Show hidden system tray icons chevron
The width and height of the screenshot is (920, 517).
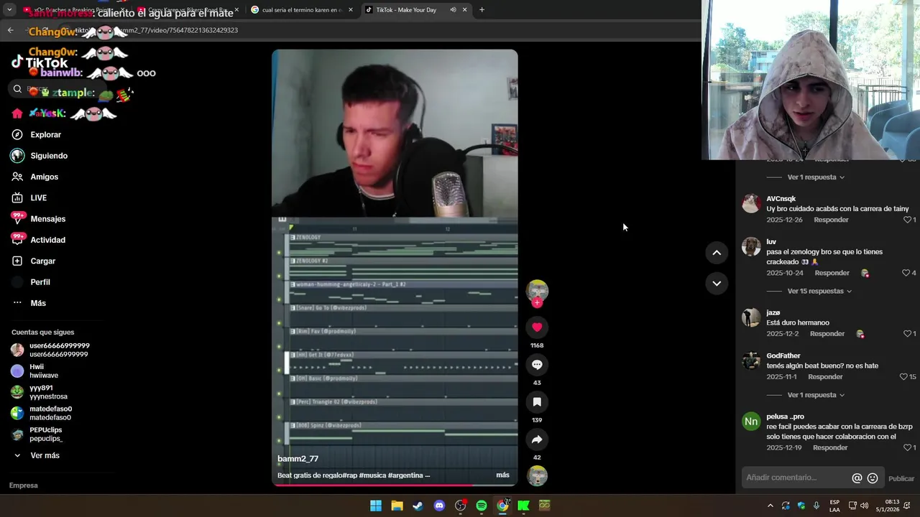click(770, 506)
